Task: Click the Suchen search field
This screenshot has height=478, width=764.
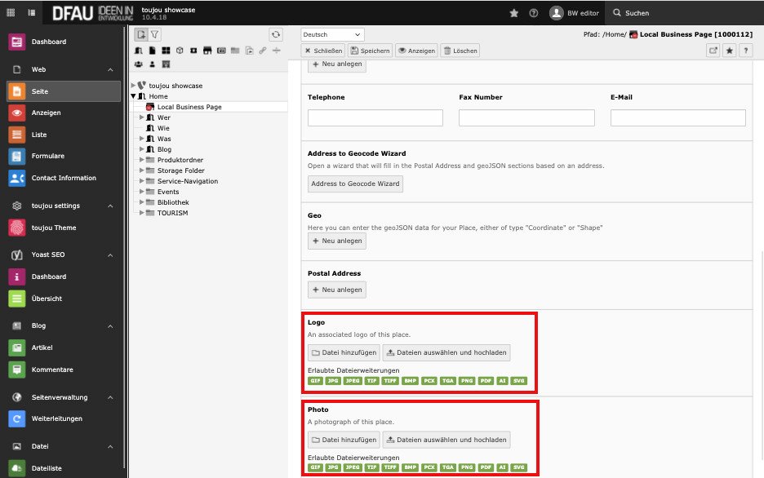Action: [x=684, y=13]
